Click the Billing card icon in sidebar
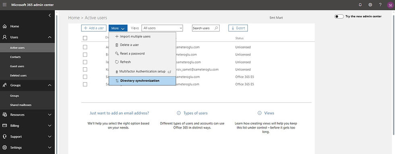 4,125
